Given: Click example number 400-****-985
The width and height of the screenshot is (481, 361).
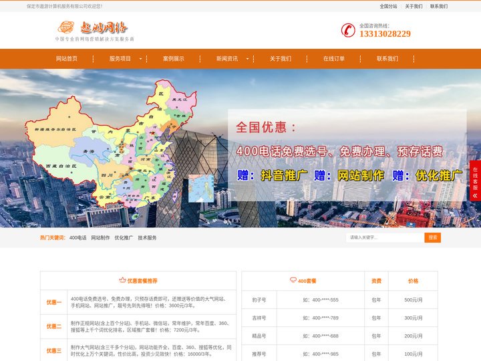Looking at the screenshot, I should [x=325, y=354].
